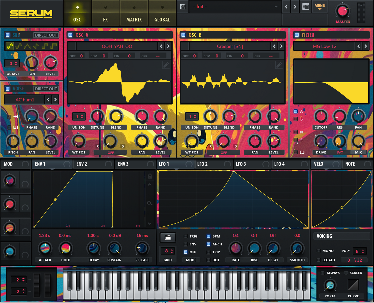Select next filter type arrow
Viewport: 374px width, 303px height.
366,46
